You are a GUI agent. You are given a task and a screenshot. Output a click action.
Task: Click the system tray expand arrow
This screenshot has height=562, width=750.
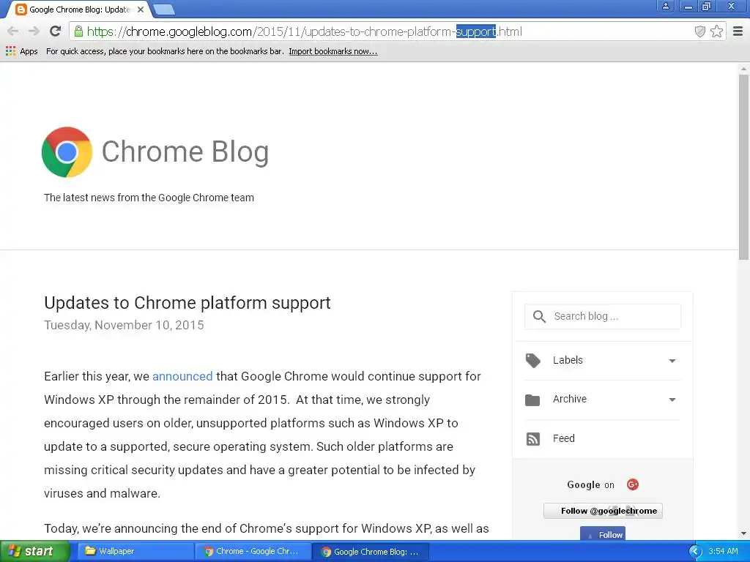pos(695,552)
